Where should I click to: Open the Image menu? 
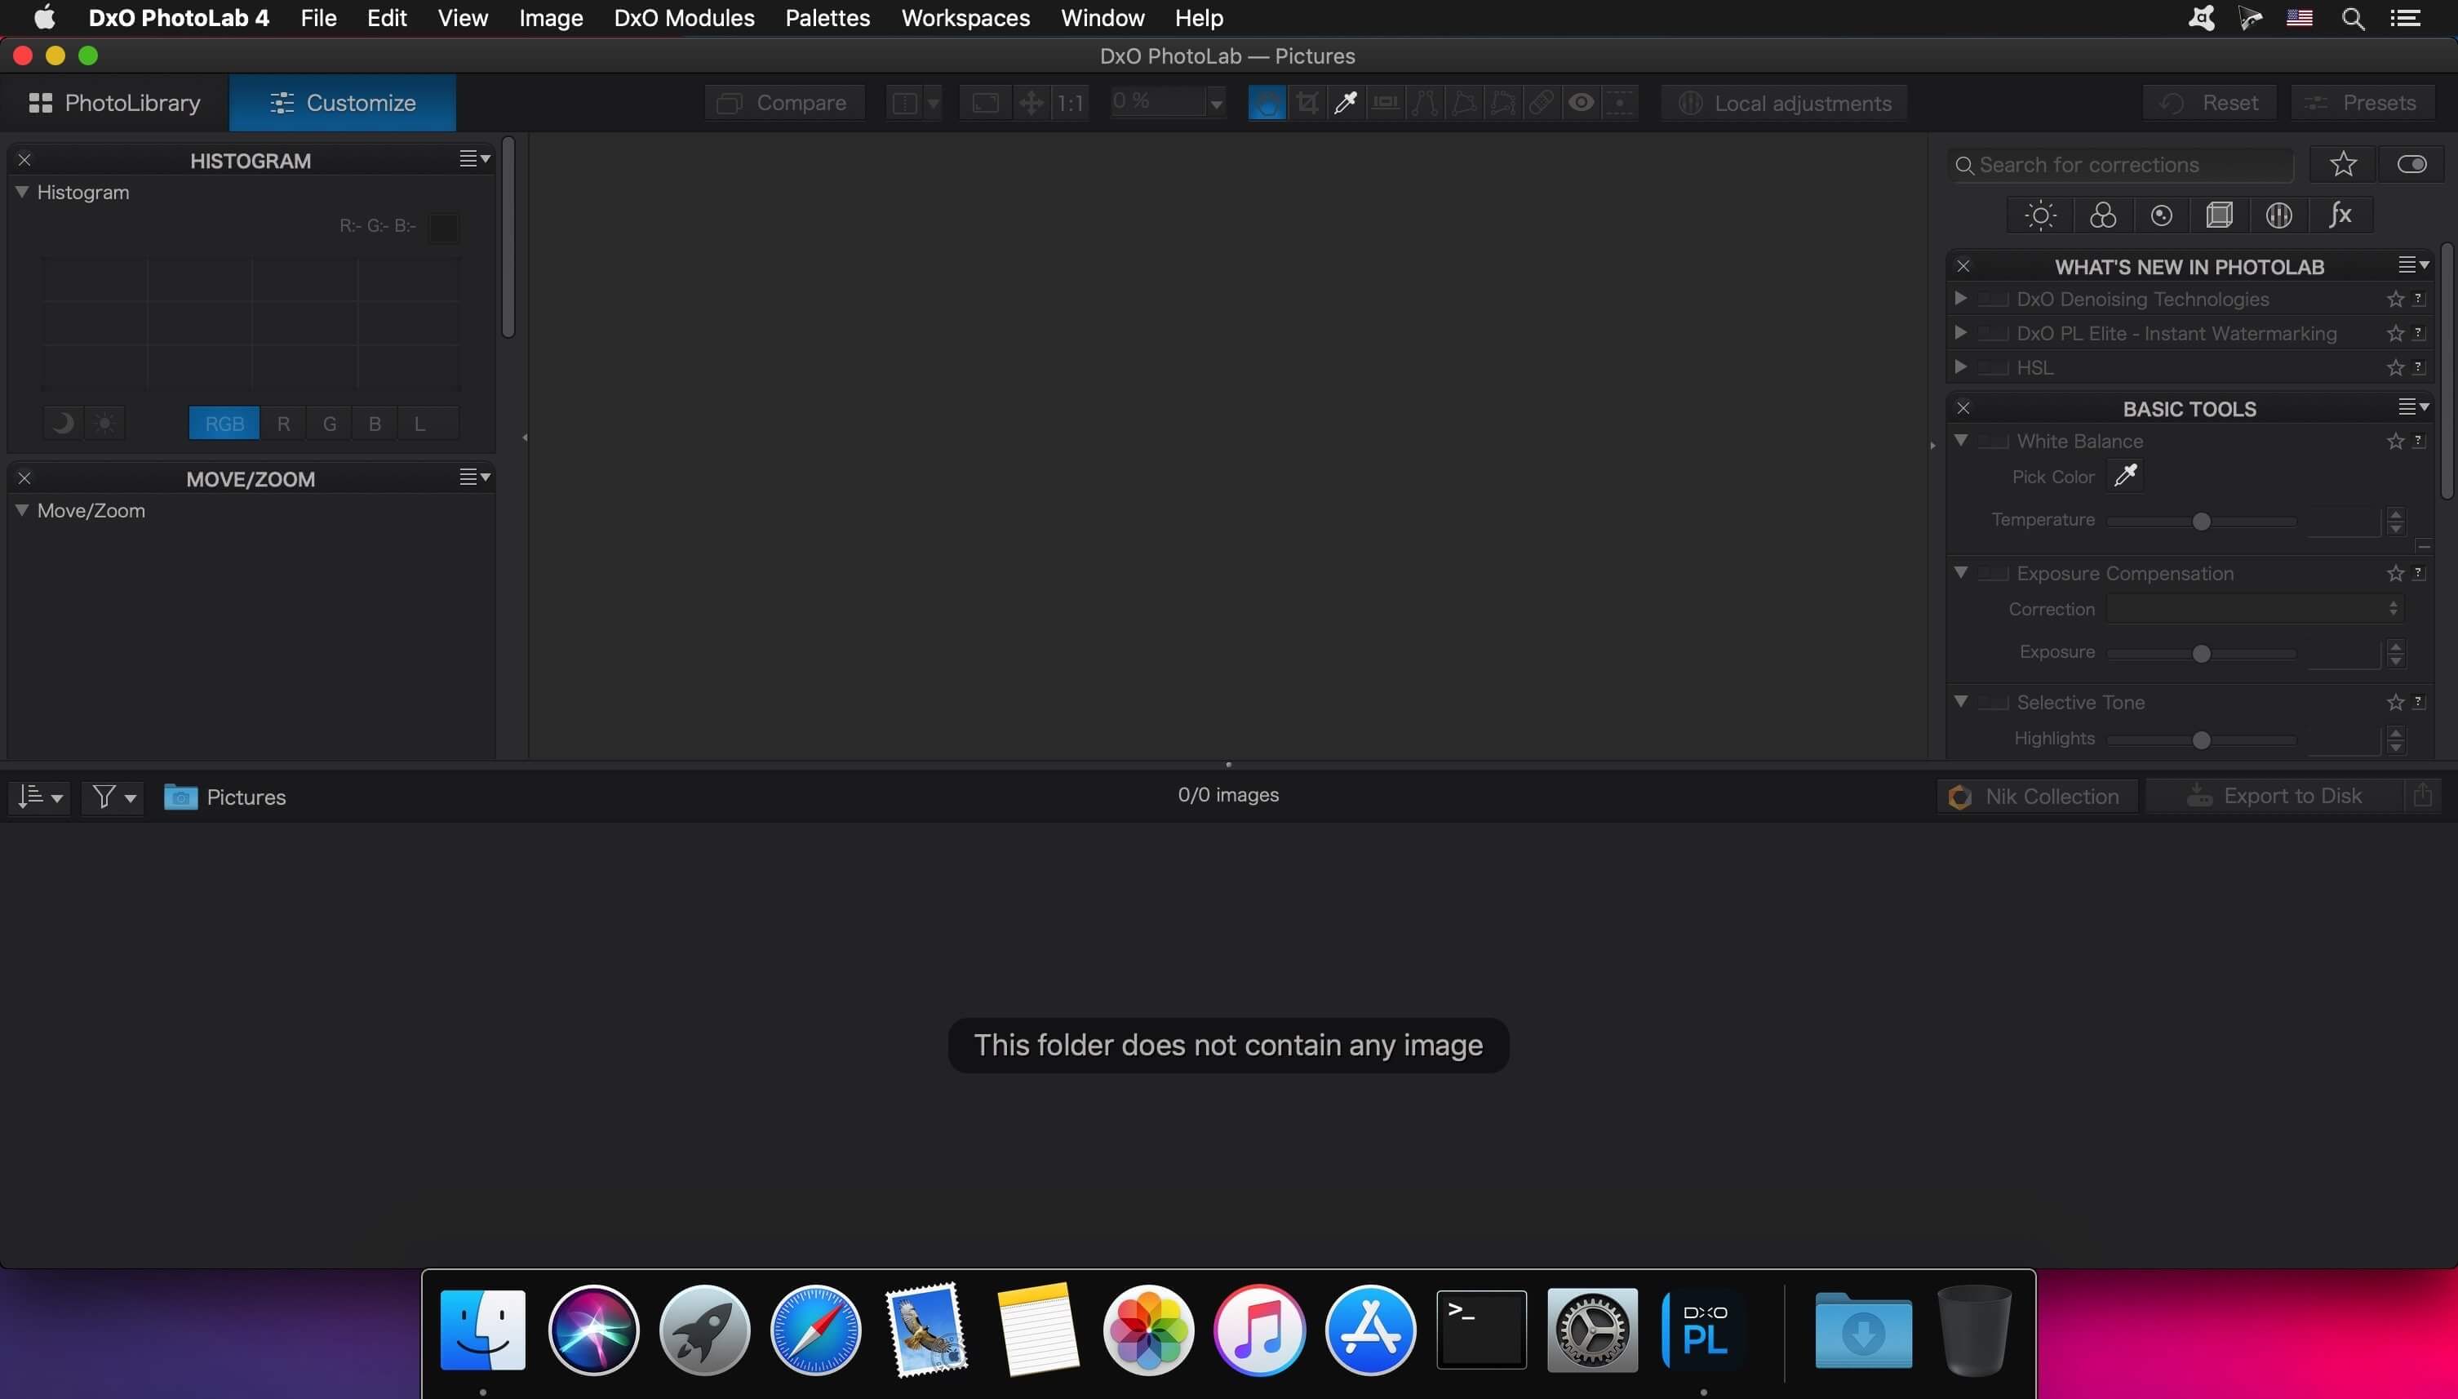click(x=552, y=18)
